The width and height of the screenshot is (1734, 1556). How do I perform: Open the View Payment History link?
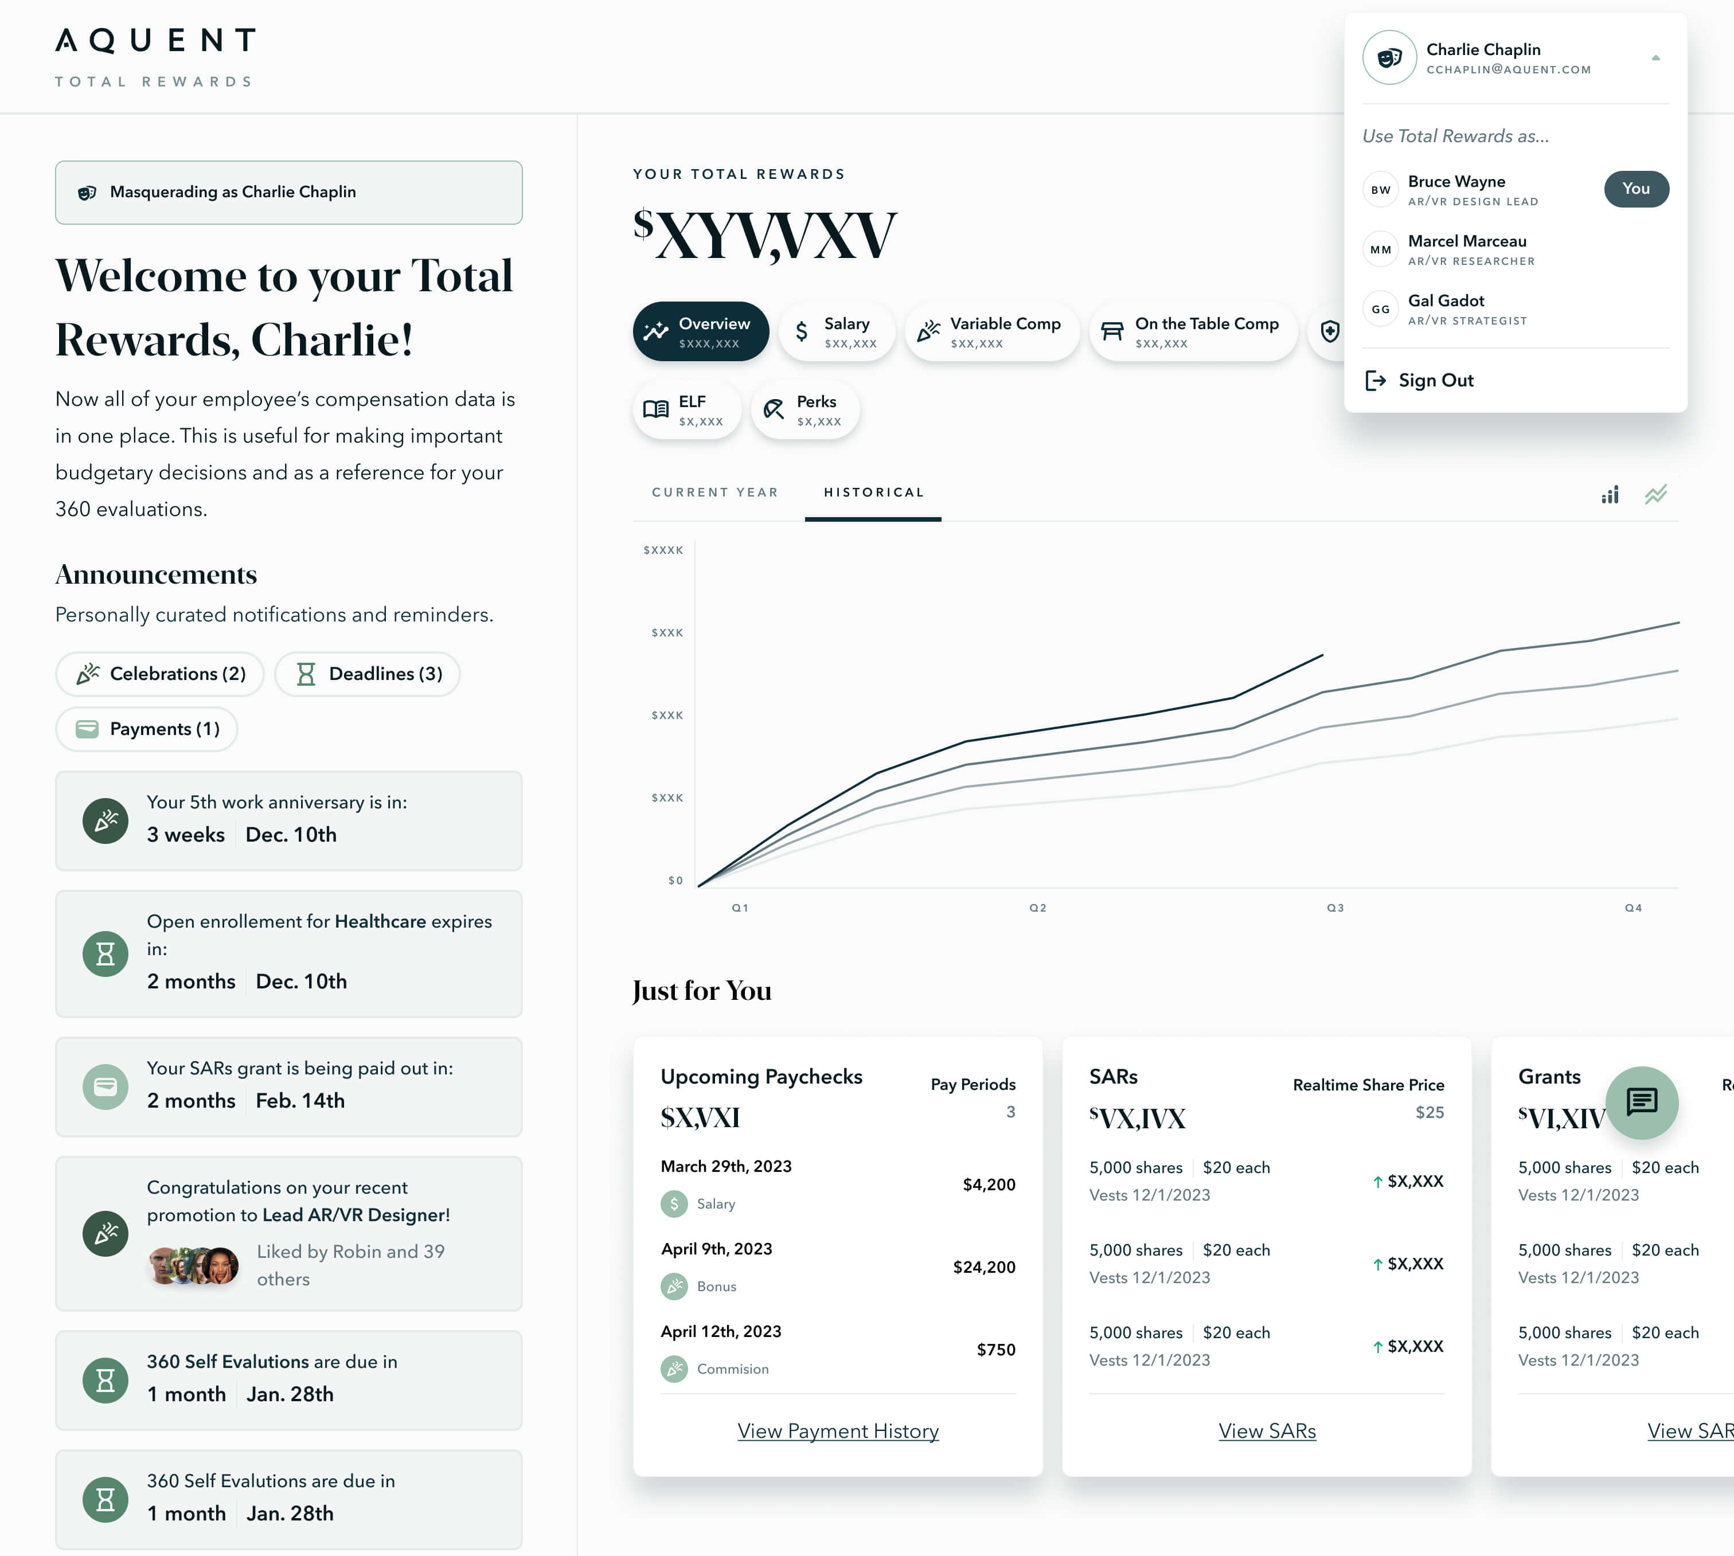click(837, 1430)
